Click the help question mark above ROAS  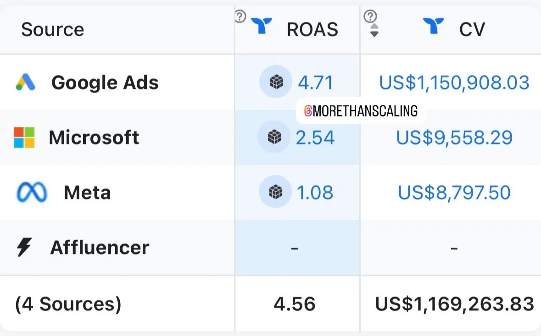point(240,16)
